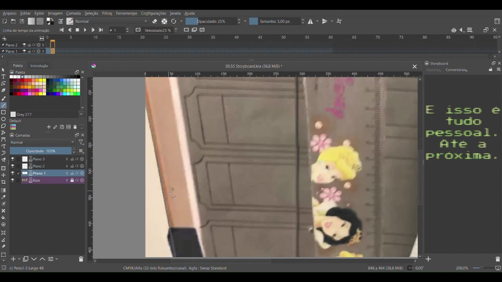Toggle eraser mode
The image size is (502, 282).
tap(155, 21)
